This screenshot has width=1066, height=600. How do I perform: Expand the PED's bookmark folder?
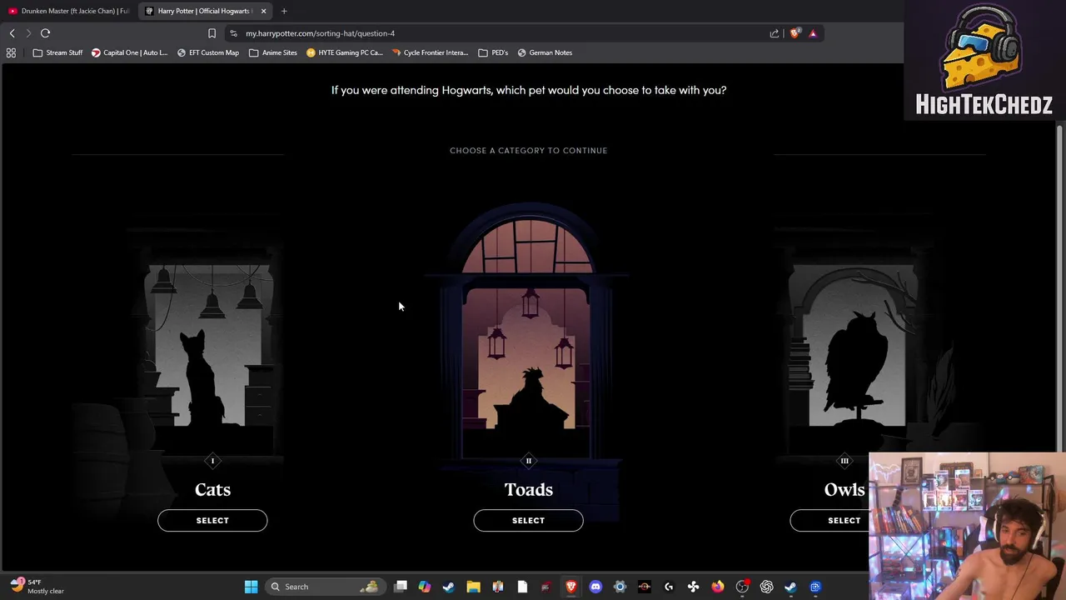(x=493, y=52)
